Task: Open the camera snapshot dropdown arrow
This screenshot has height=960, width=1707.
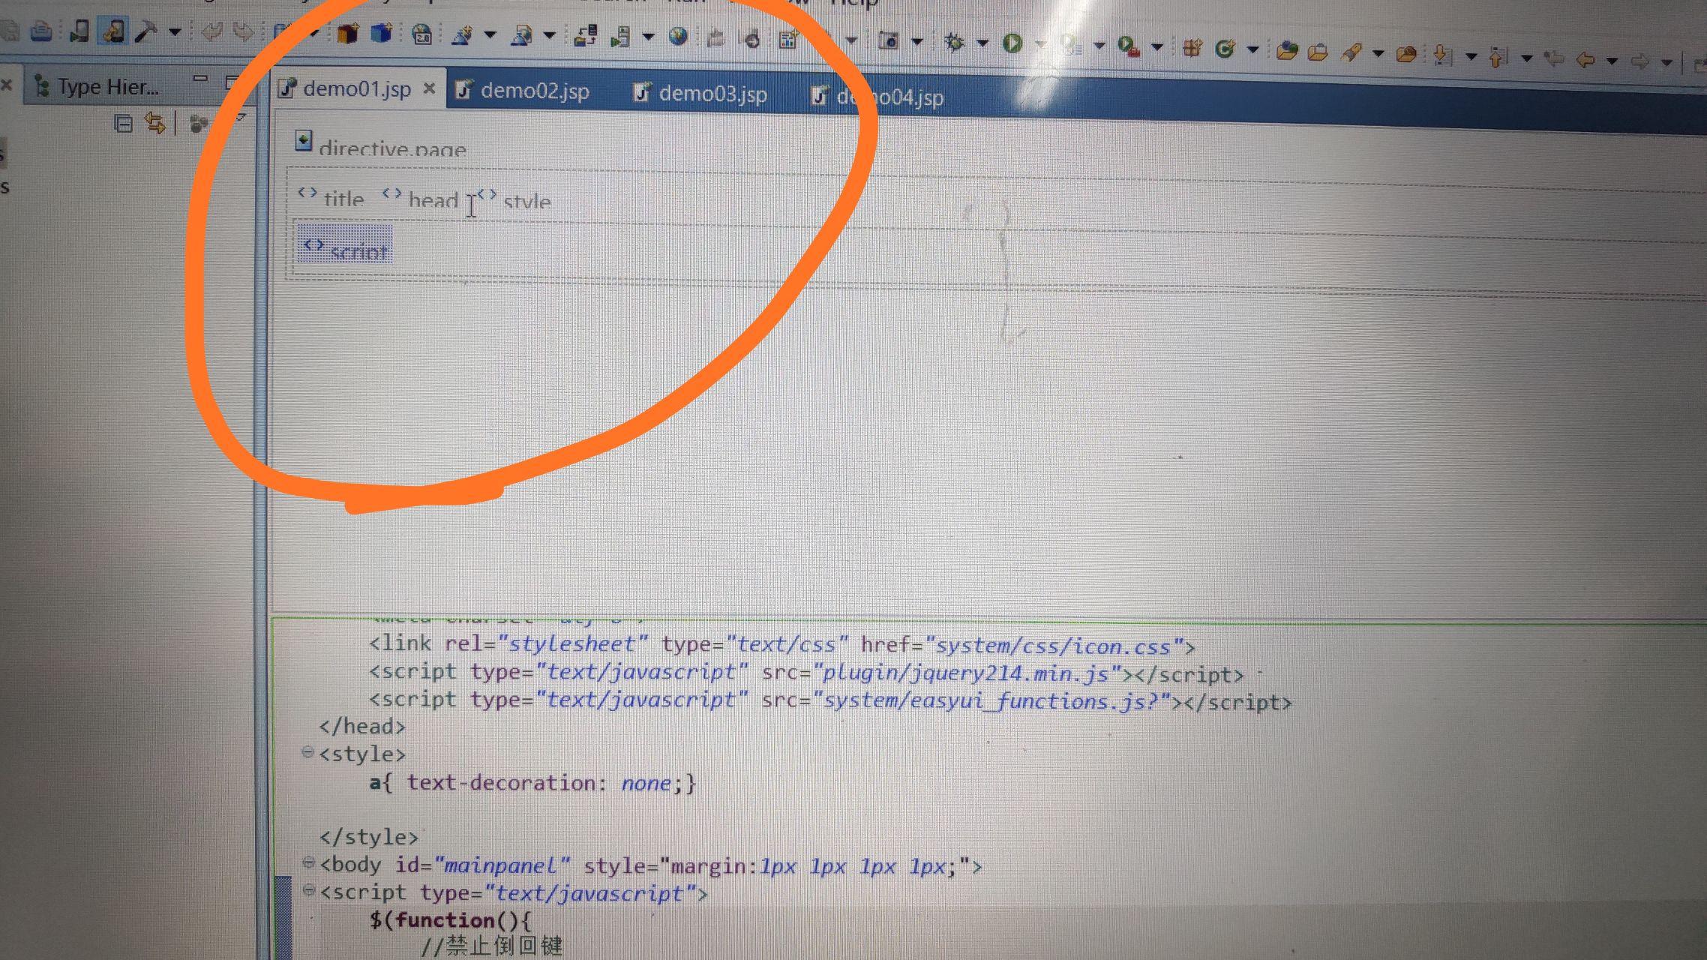Action: (x=916, y=41)
